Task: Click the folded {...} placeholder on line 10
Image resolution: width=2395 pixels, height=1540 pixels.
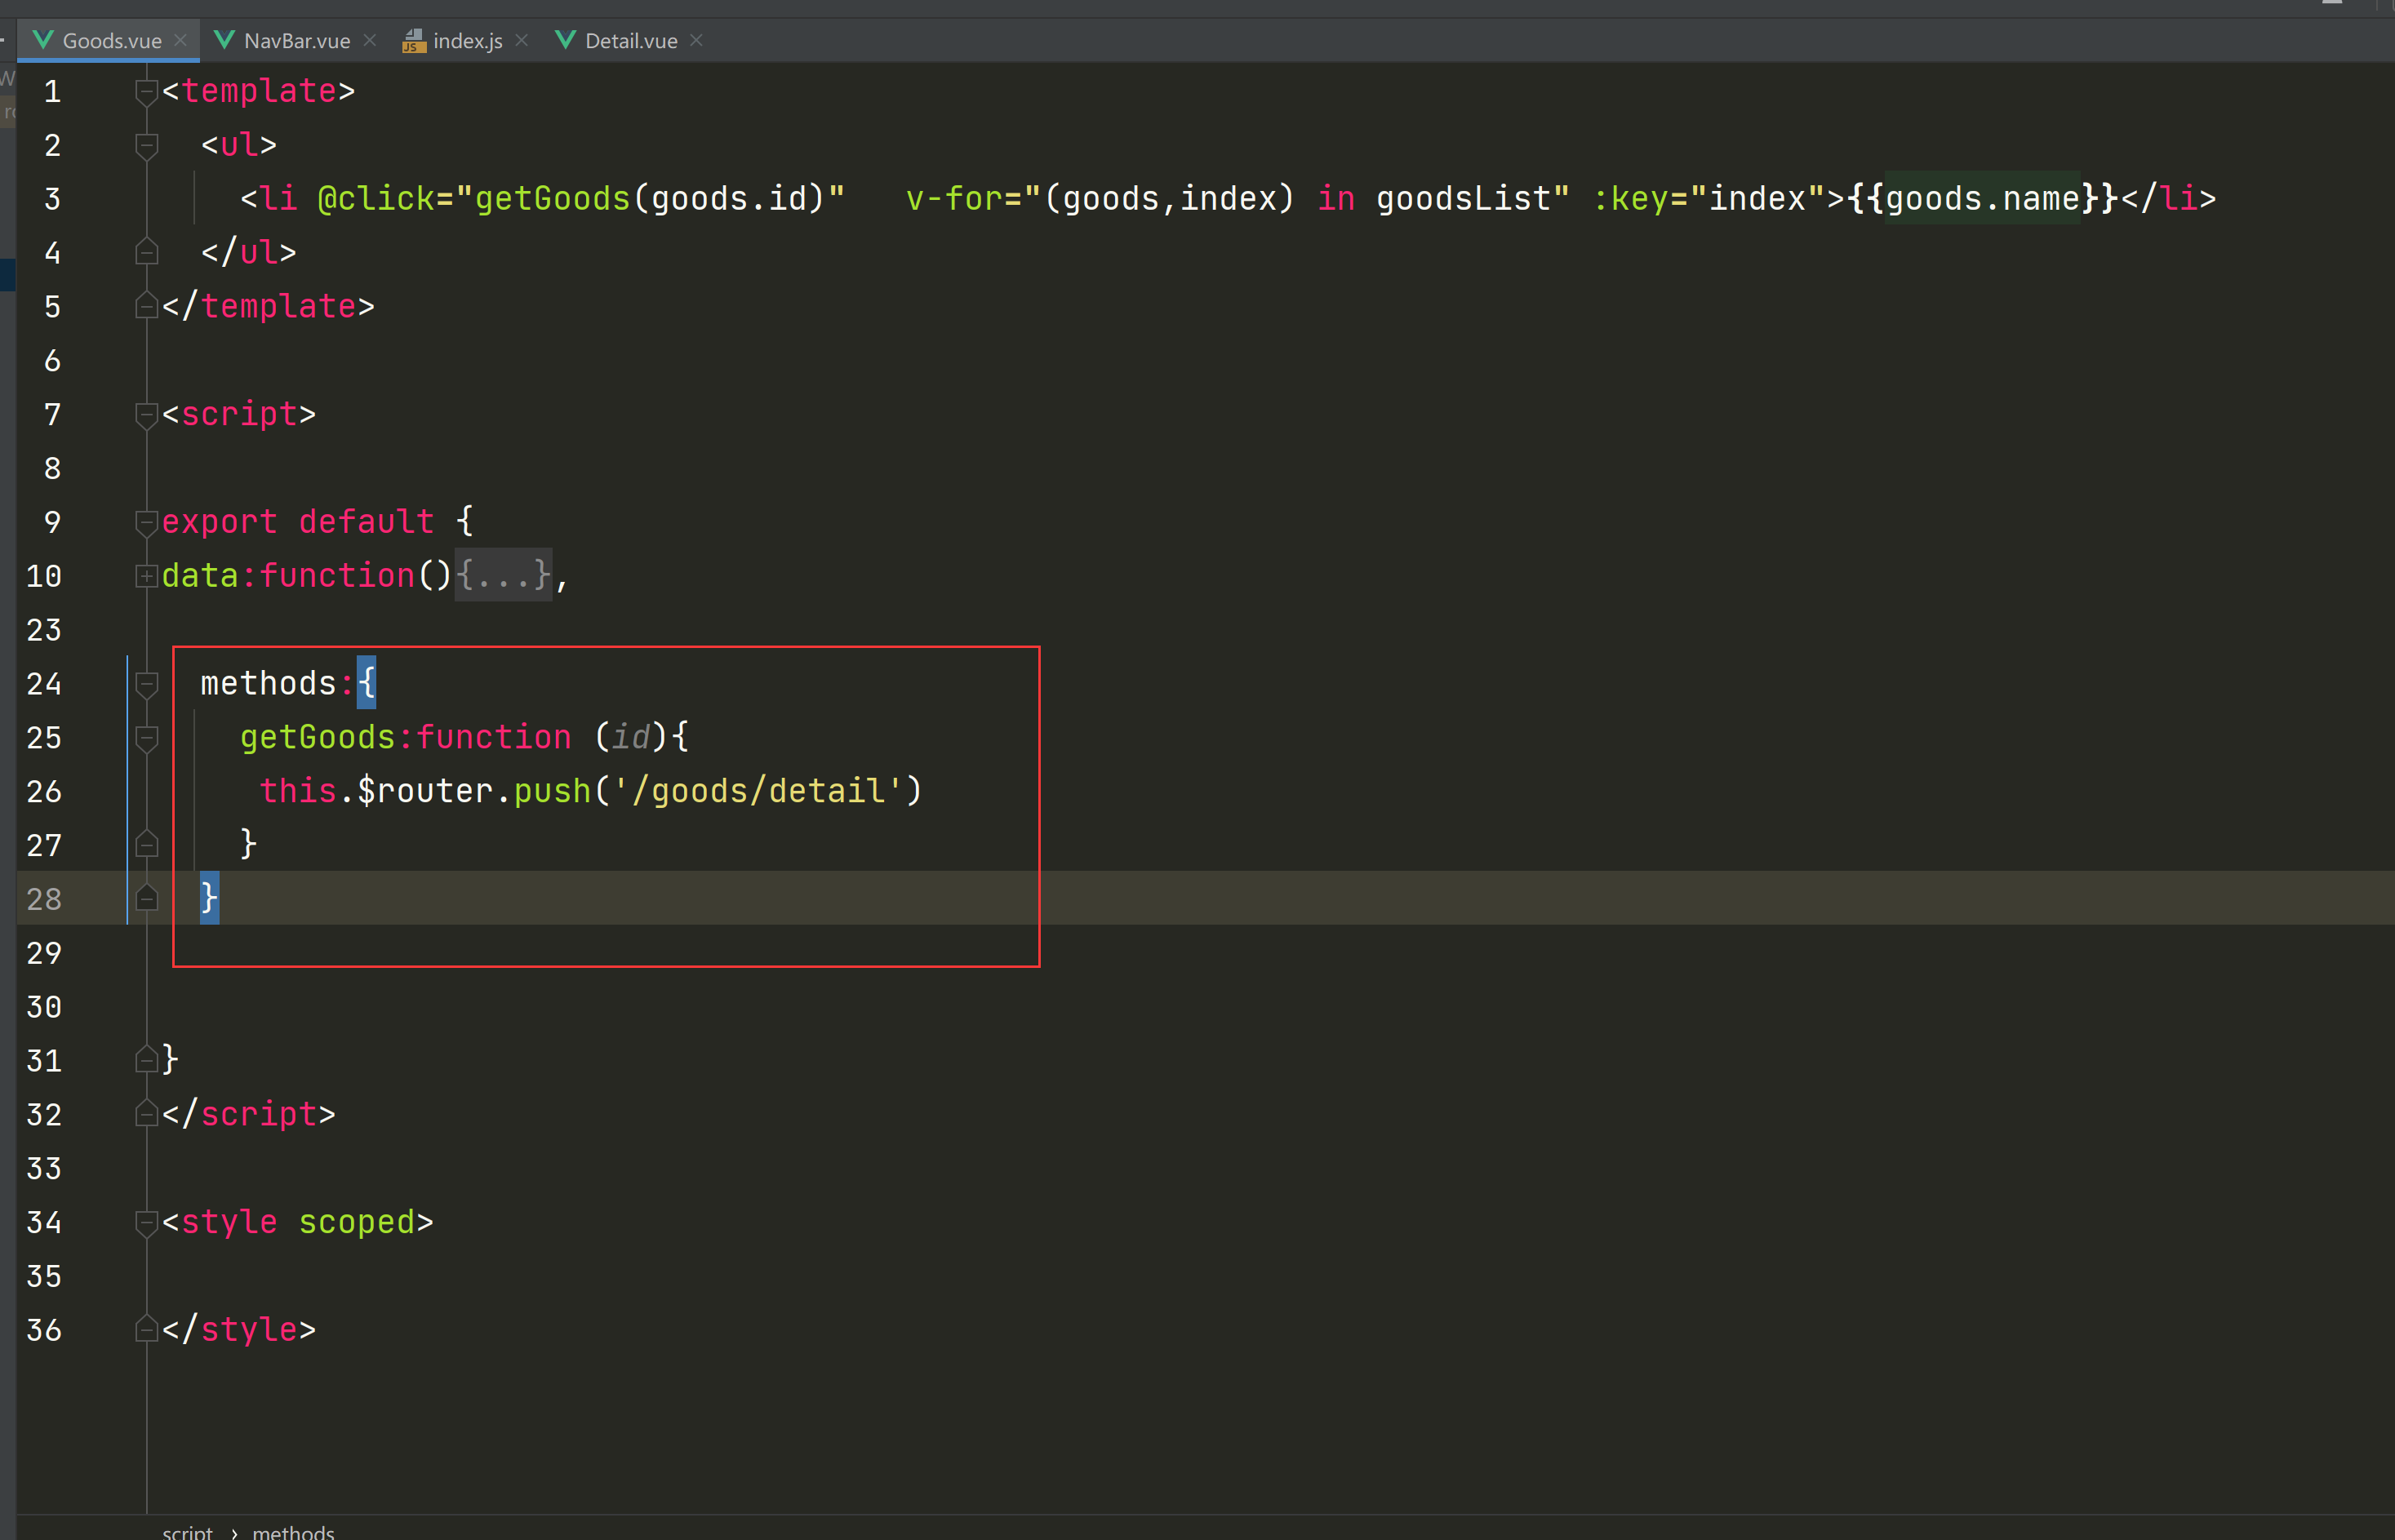Action: 504,575
